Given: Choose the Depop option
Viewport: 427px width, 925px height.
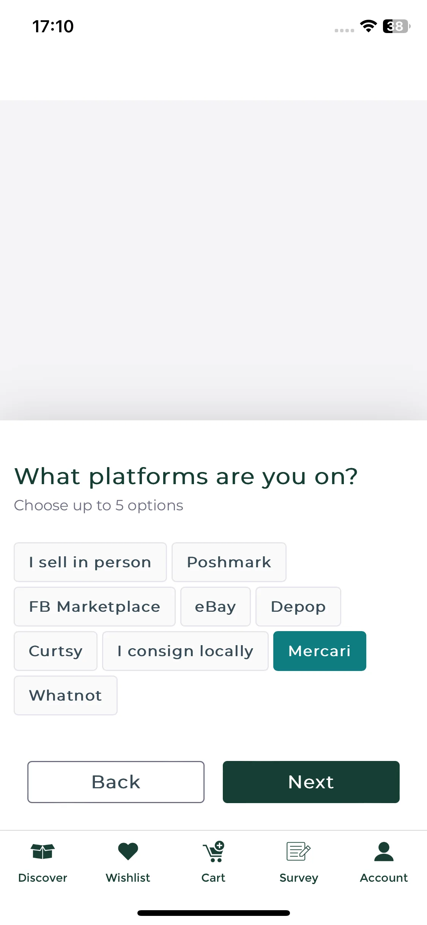Looking at the screenshot, I should click(x=298, y=606).
